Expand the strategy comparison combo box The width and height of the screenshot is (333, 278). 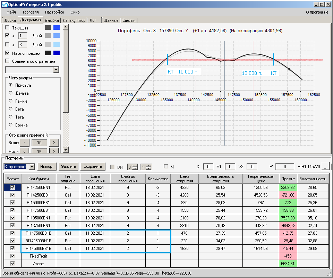(56, 70)
